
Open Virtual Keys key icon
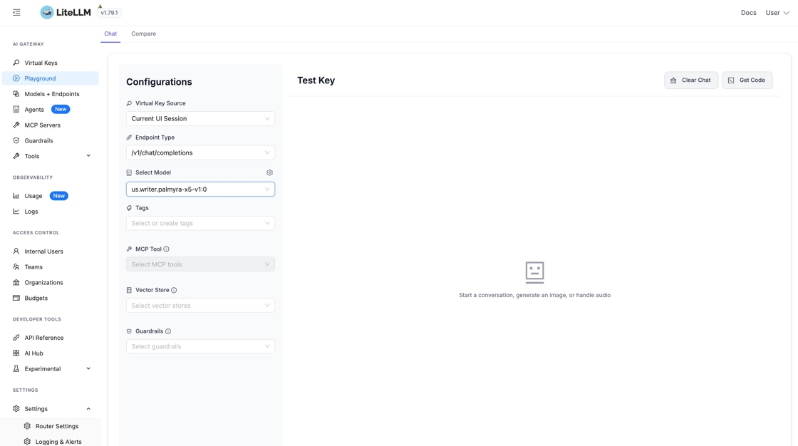tap(16, 63)
